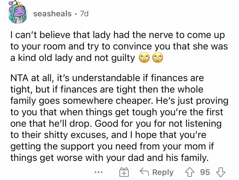
Task: Click the dot separator after the username
Action: coord(75,14)
